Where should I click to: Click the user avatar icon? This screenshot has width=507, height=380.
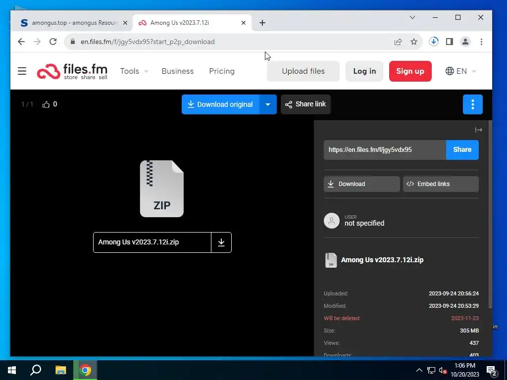tap(331, 221)
